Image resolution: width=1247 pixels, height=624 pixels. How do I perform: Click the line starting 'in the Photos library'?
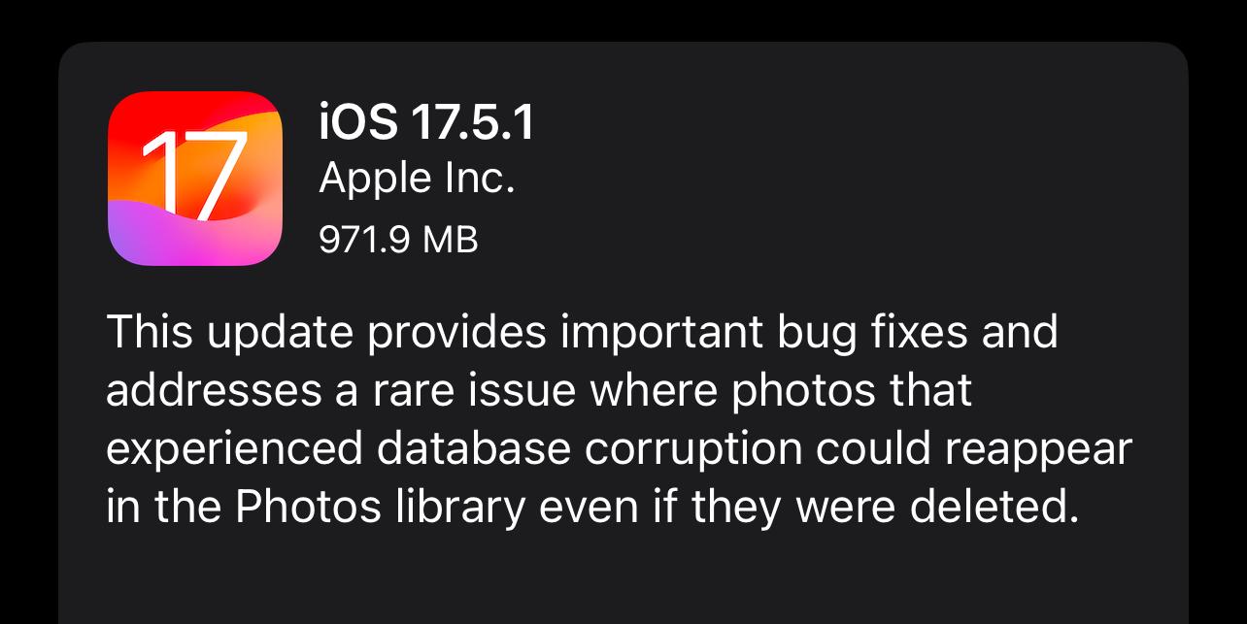pyautogui.click(x=592, y=508)
